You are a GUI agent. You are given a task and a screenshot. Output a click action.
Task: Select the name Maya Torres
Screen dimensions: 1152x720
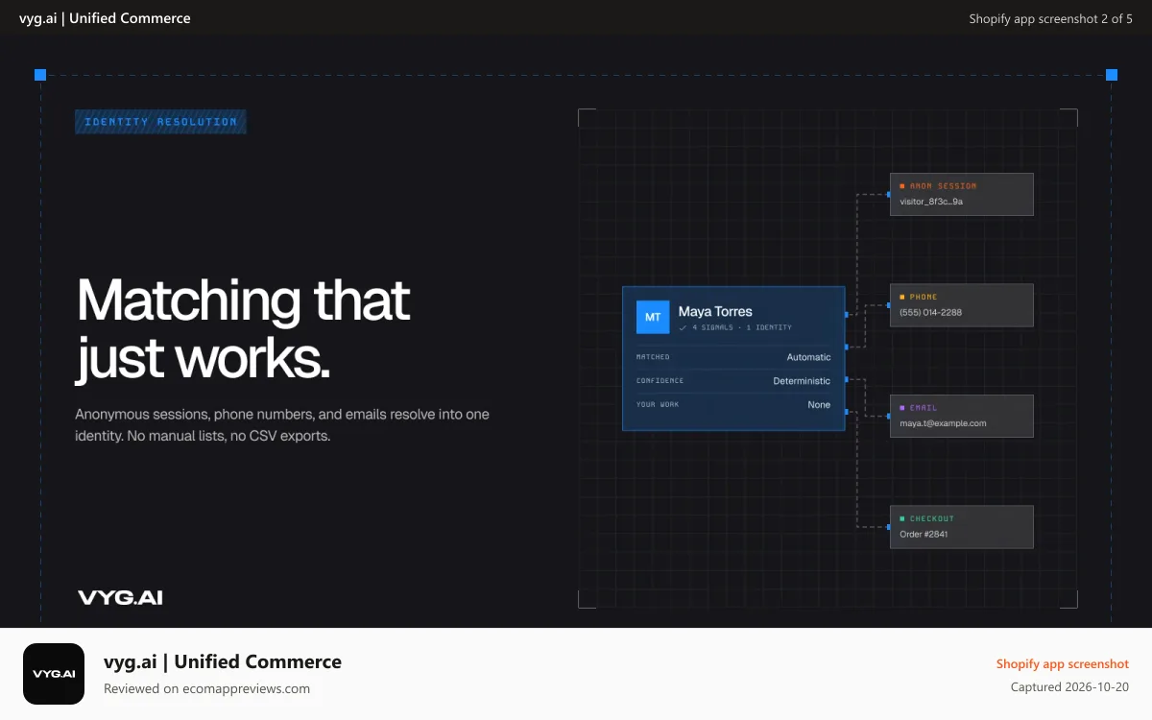715,311
